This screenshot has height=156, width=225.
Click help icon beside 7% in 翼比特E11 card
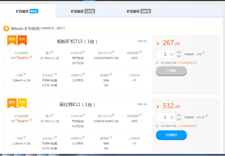(x=17, y=120)
